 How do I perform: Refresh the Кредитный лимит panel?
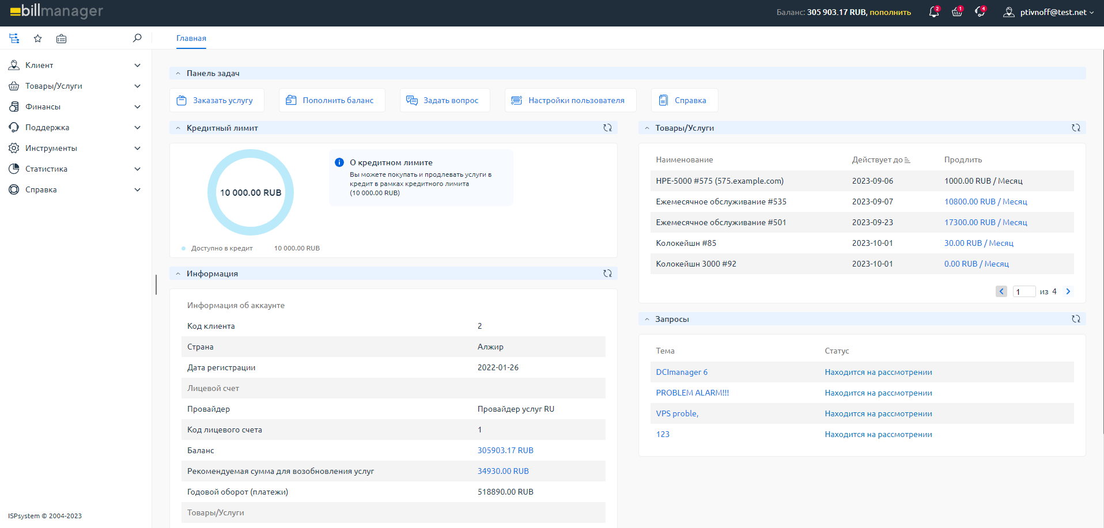click(607, 128)
